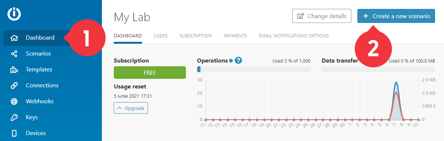The height and width of the screenshot is (141, 444).
Task: Click the Webhooks globe icon
Action: 14,101
